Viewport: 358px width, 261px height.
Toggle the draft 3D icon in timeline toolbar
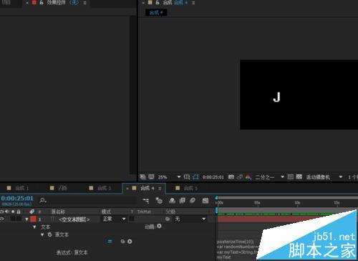pos(159,201)
